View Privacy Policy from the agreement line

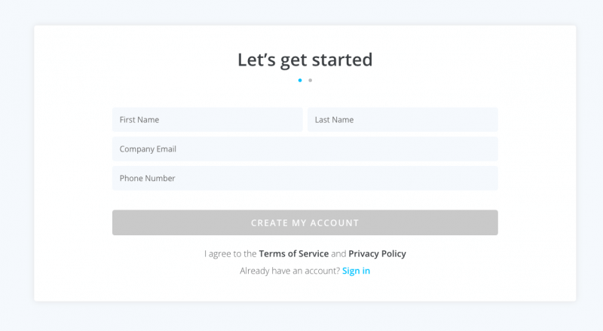(377, 254)
